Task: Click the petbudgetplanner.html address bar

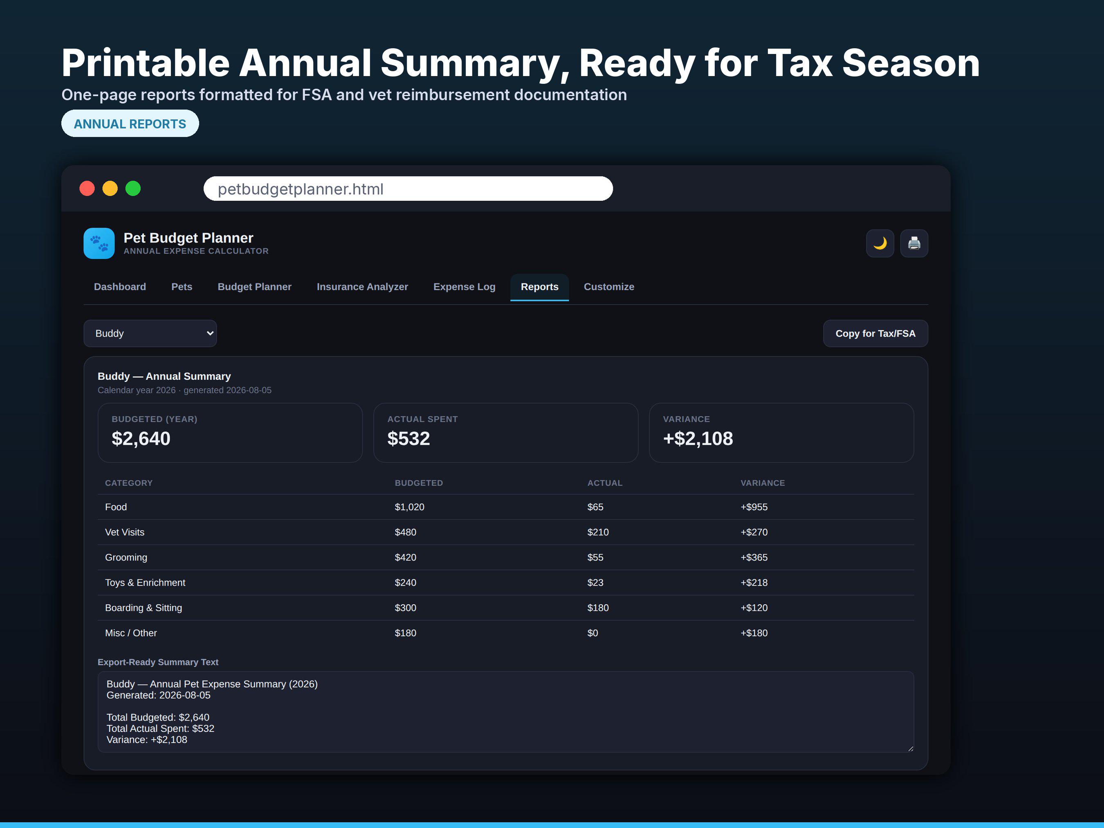Action: click(408, 188)
